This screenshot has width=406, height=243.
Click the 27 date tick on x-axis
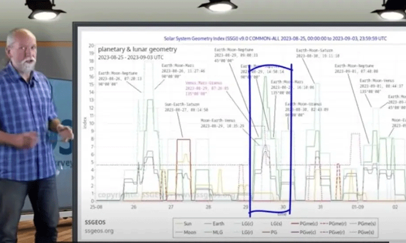(x=171, y=208)
